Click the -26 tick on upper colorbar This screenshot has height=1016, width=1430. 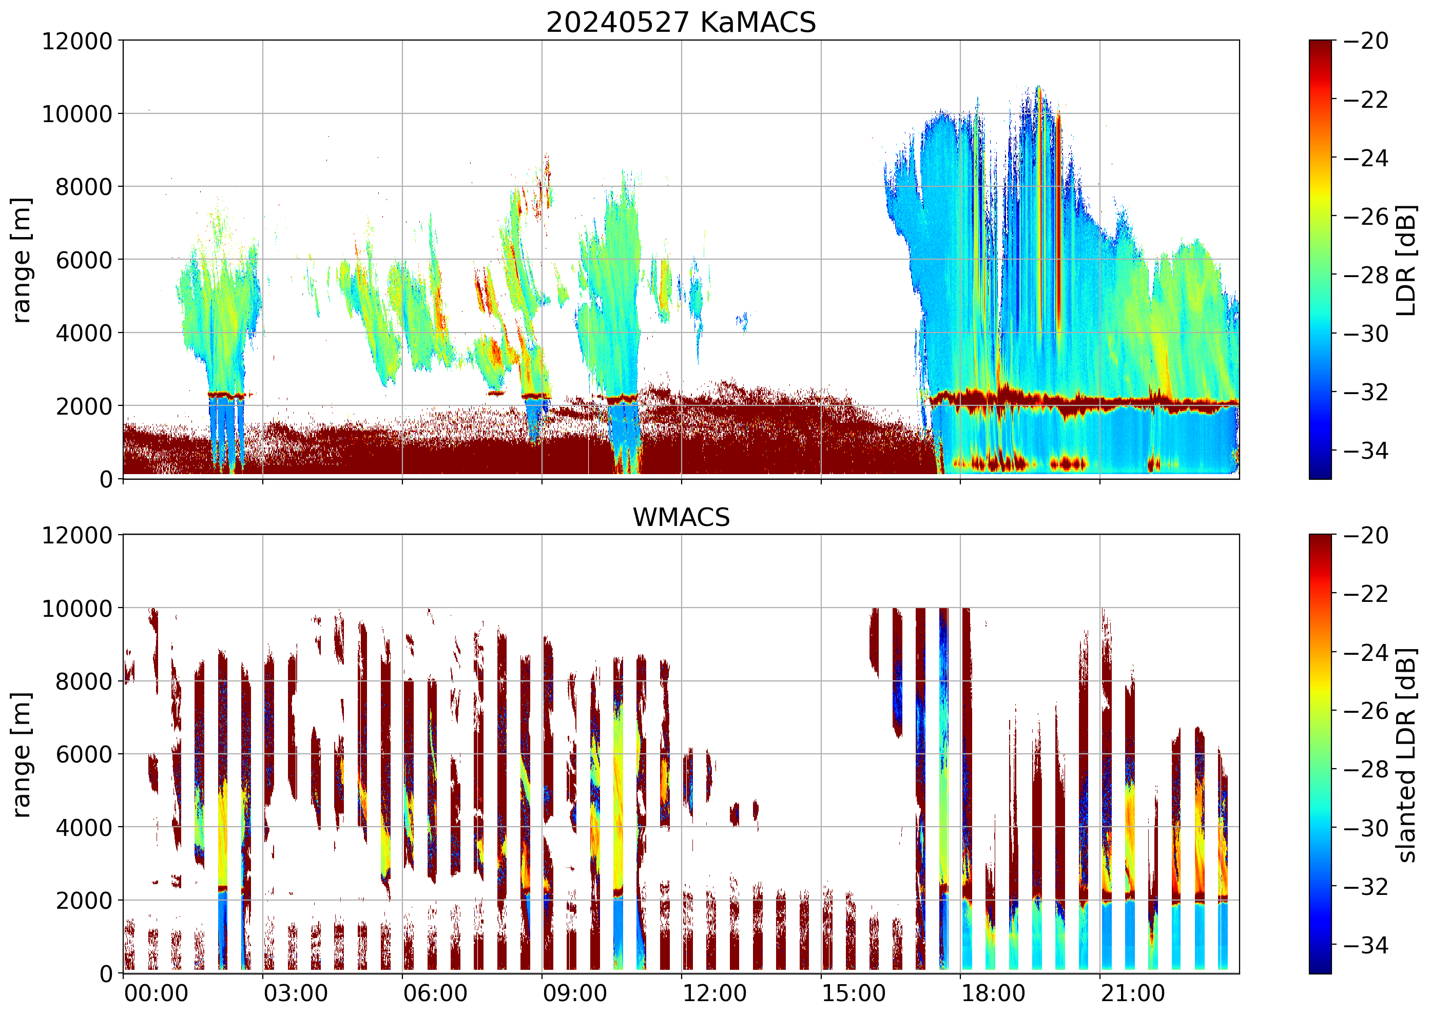1366,217
